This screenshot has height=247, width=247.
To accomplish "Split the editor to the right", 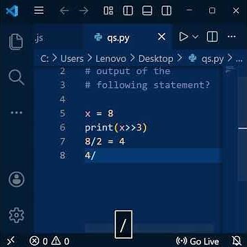I will tap(212, 36).
